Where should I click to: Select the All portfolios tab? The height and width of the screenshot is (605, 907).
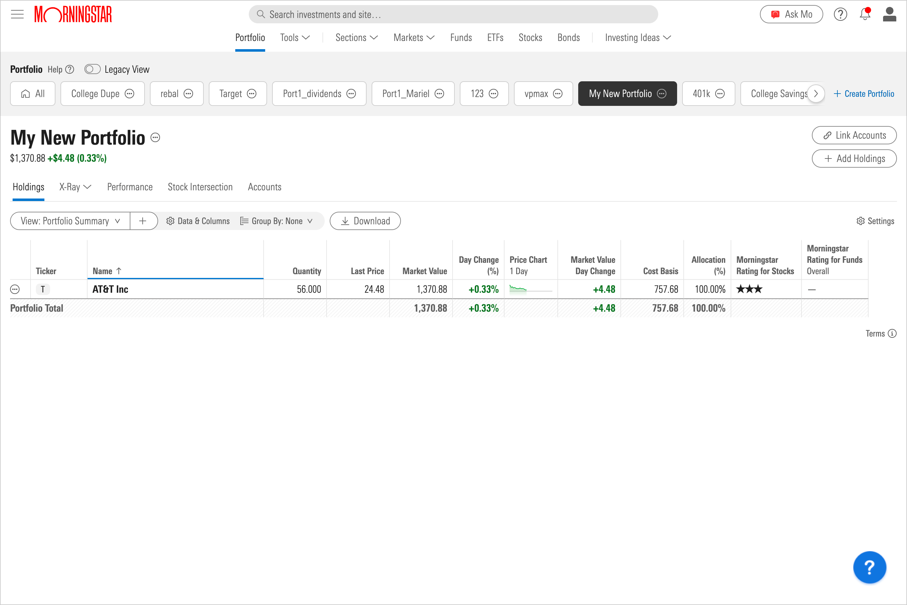coord(33,94)
